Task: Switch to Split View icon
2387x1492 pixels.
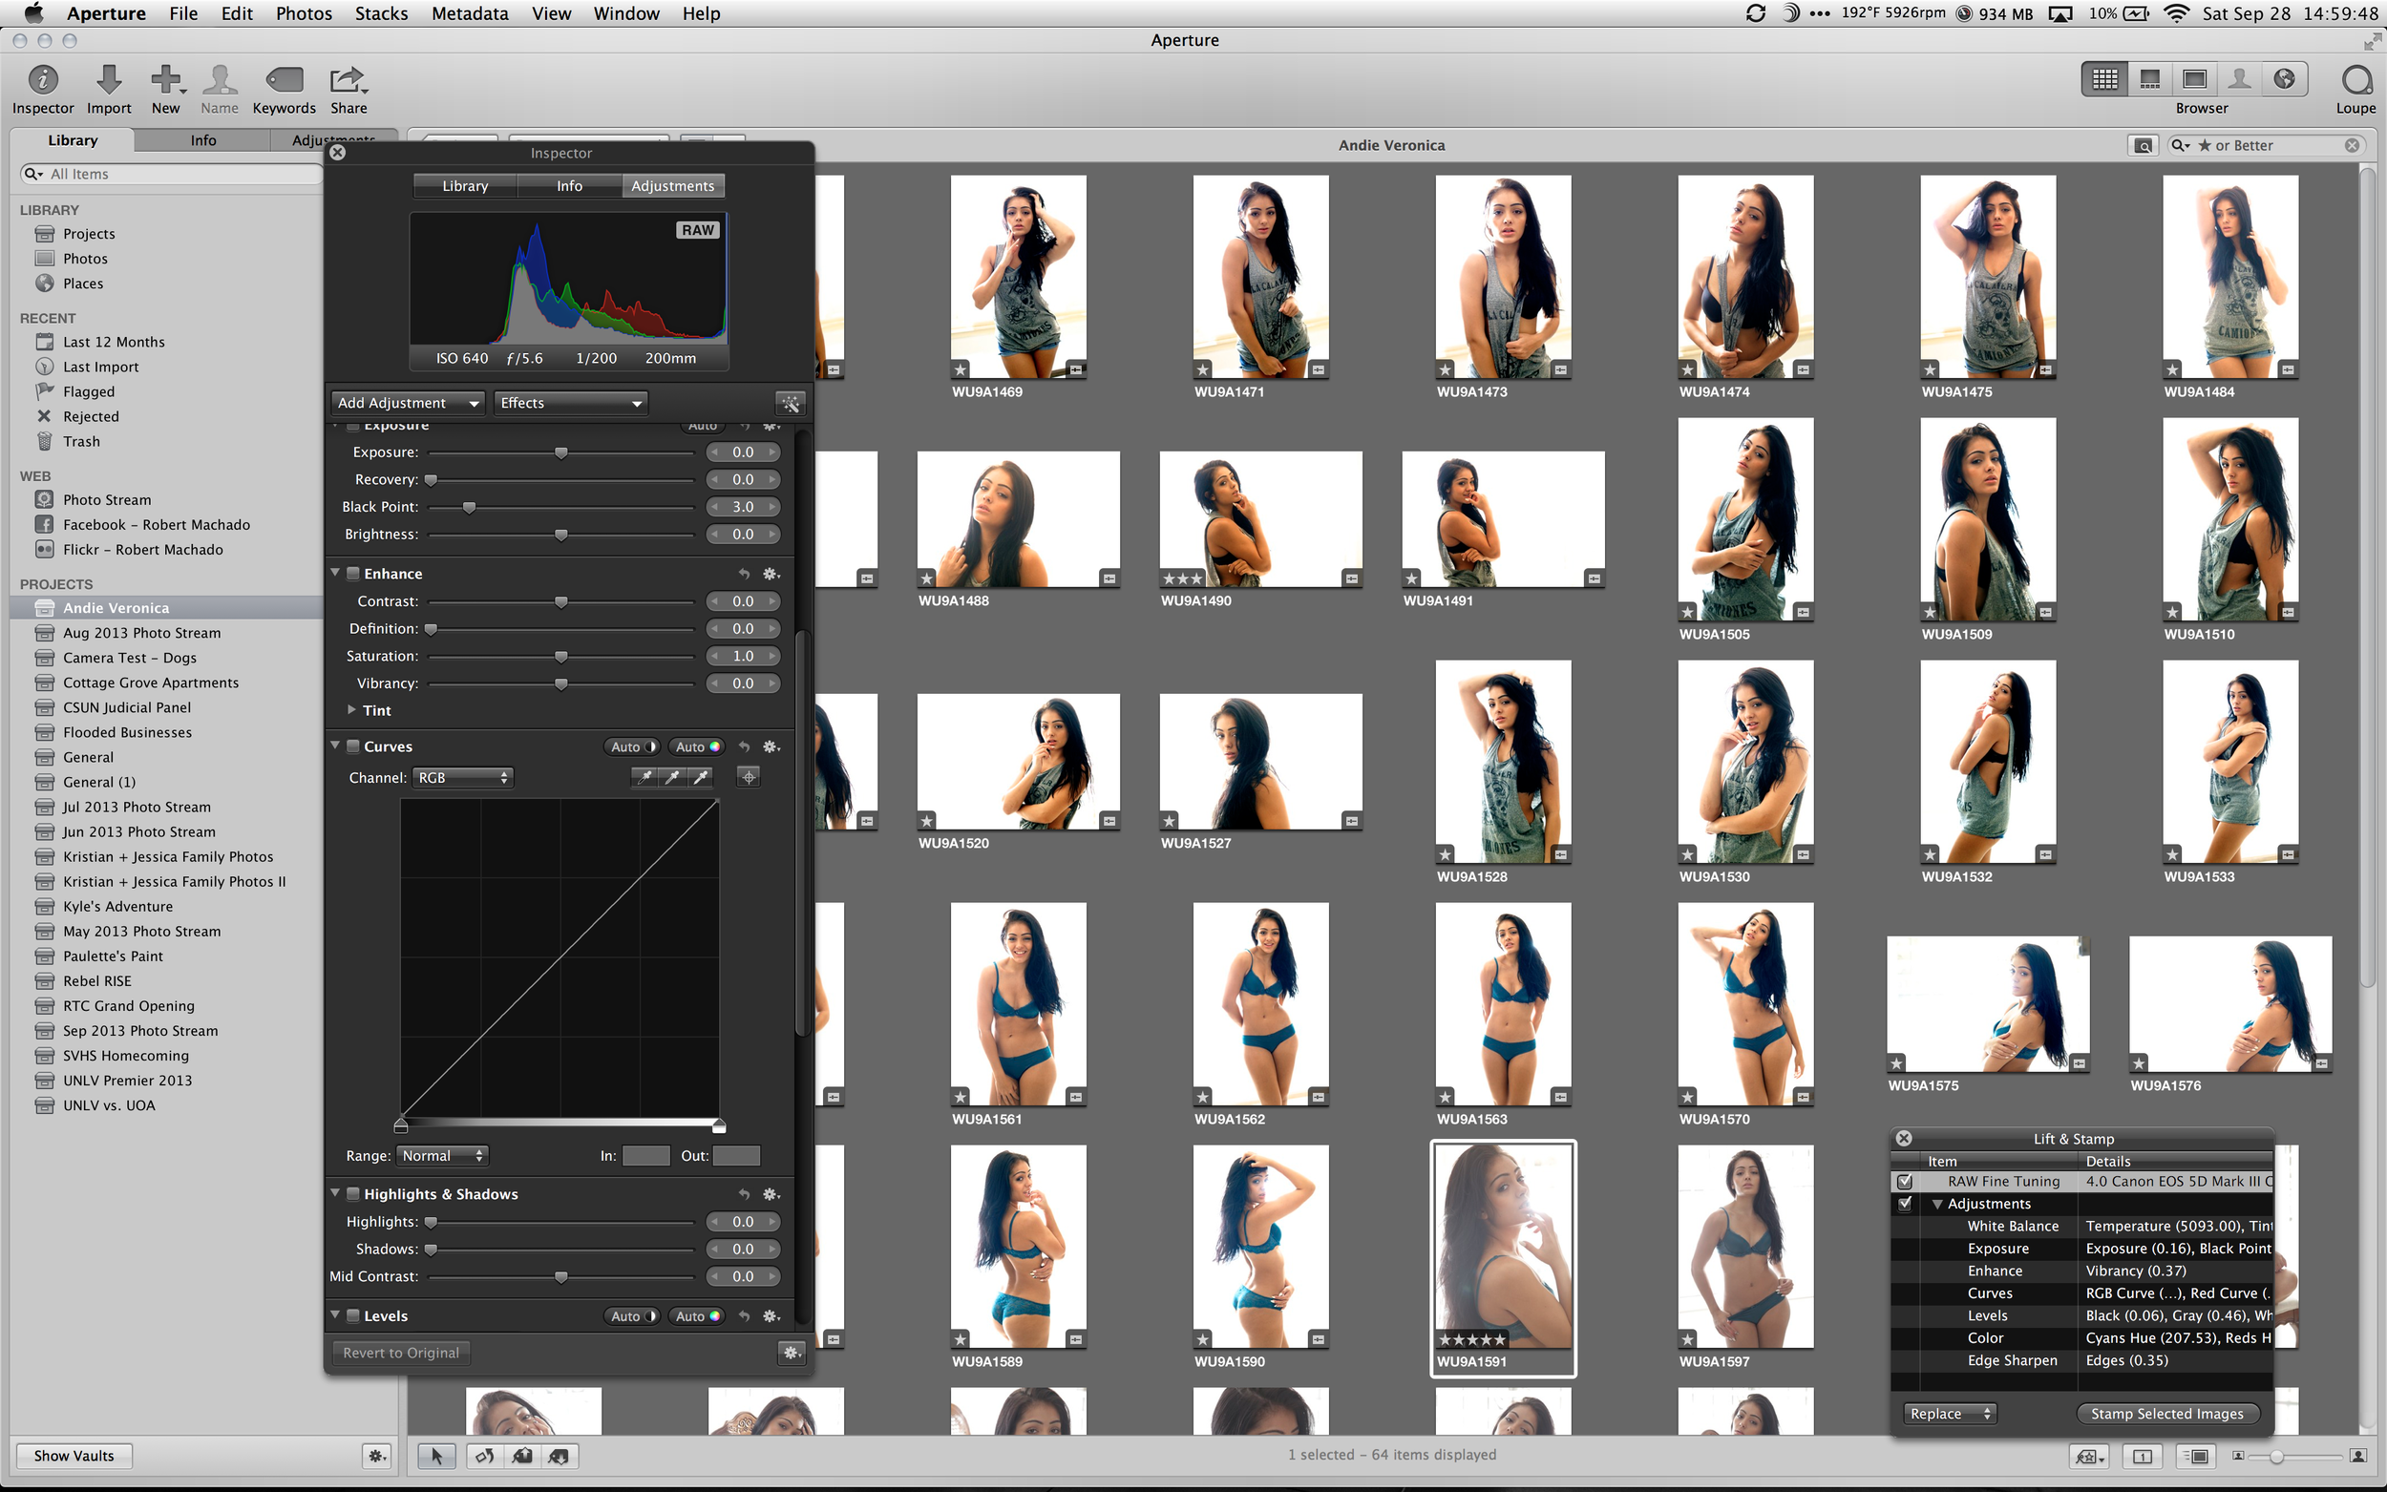Action: (2149, 79)
